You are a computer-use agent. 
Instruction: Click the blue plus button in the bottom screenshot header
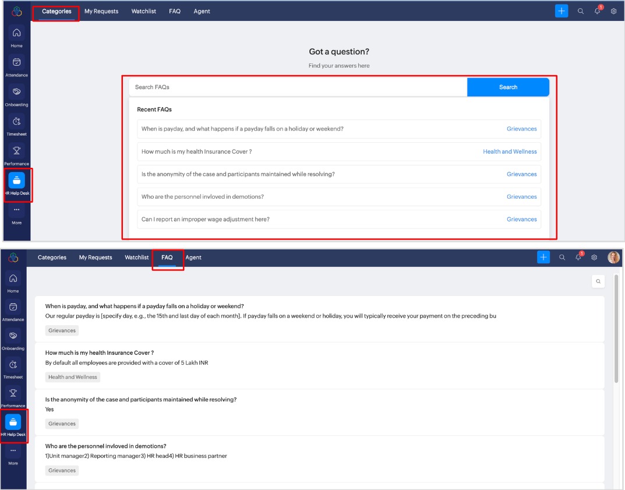coord(543,257)
